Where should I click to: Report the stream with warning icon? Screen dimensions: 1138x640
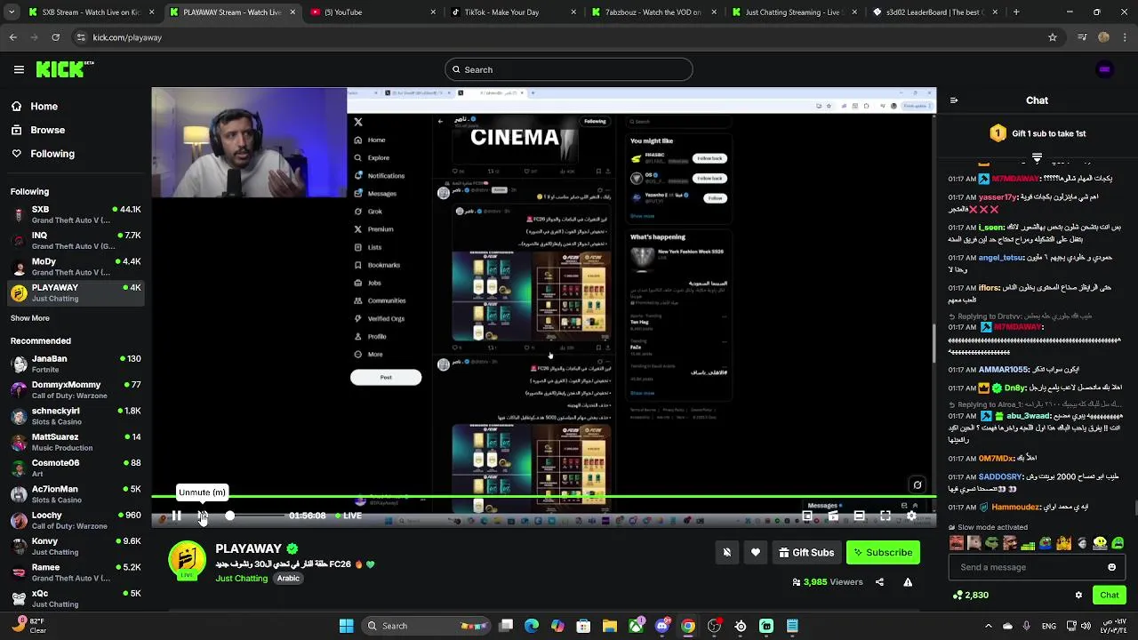pos(908,582)
